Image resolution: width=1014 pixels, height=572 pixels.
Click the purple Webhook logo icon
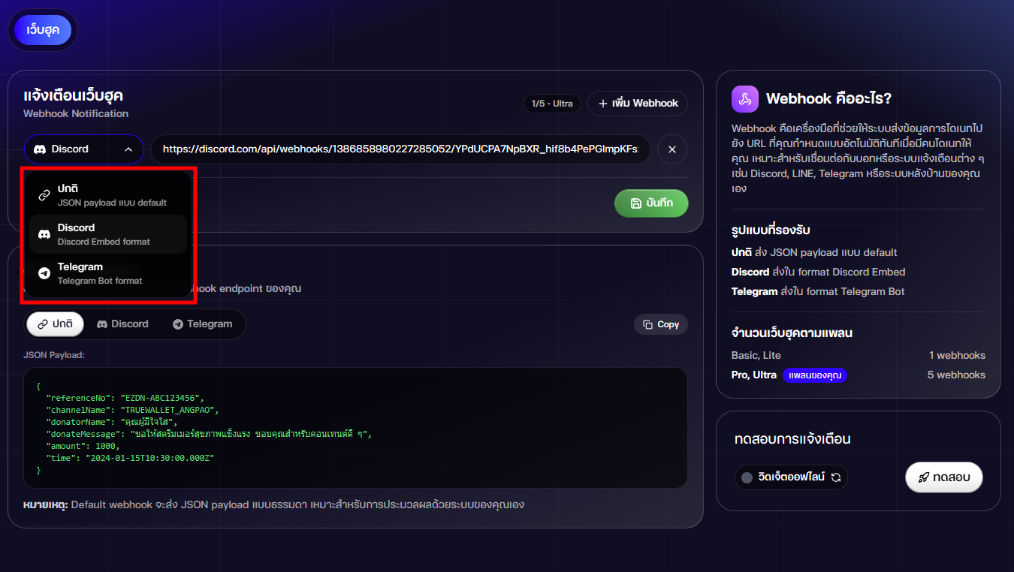744,98
